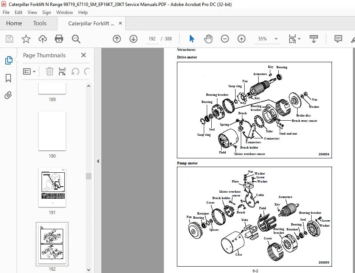Click the total pages '388' text
Screen dimensions: 355x273
(168, 39)
